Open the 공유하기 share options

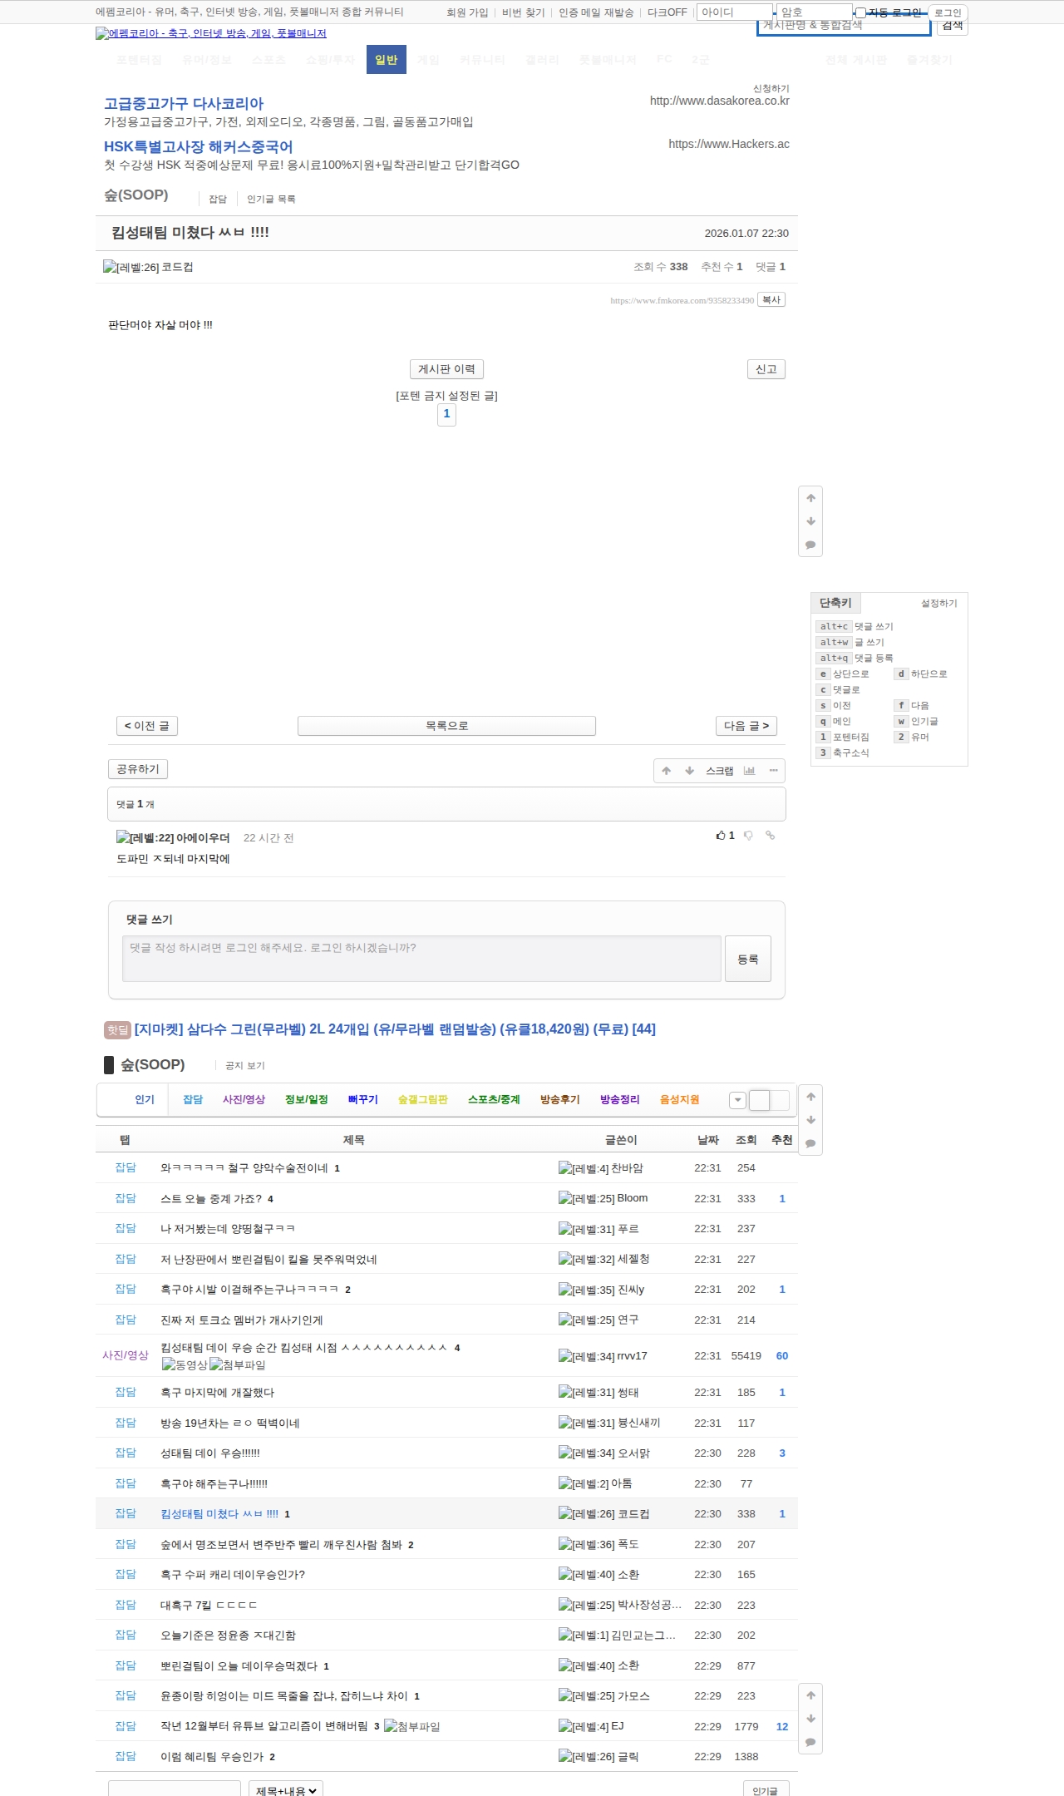138,769
